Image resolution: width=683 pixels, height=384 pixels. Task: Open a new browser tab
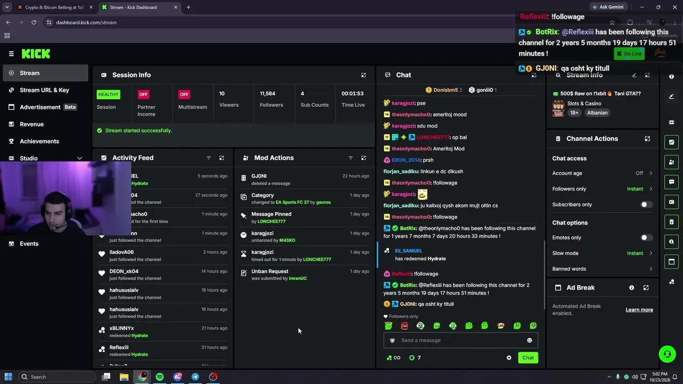click(x=188, y=7)
